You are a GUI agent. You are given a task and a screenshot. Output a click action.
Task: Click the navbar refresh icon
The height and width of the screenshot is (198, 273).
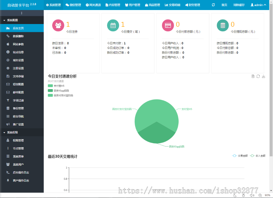click(x=213, y=5)
